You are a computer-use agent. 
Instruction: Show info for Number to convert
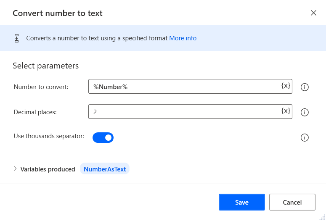[x=305, y=87]
